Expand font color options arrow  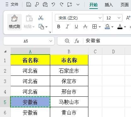point(125,27)
